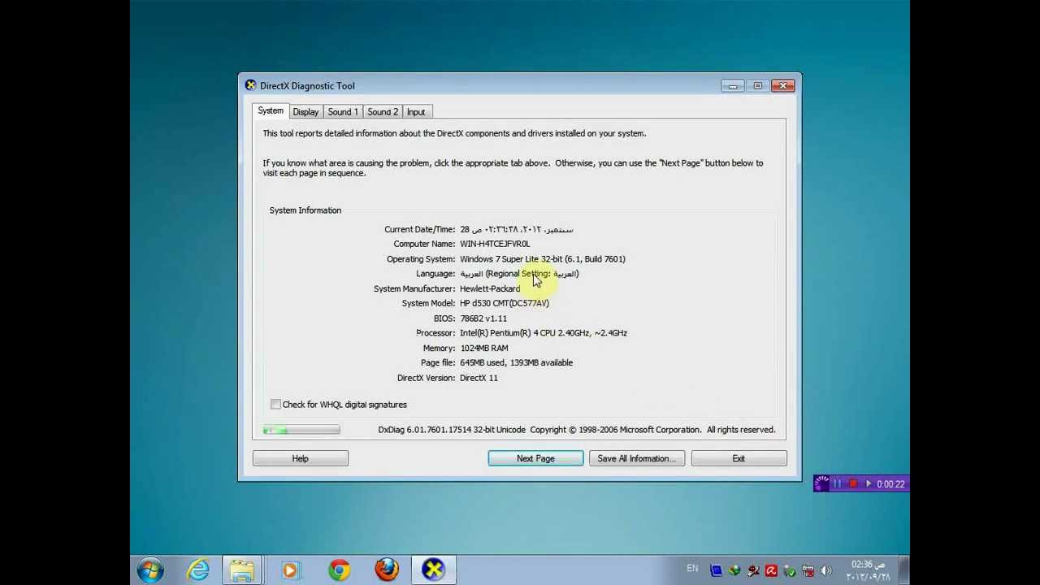Viewport: 1040px width, 585px height.
Task: Close the DirectX Diagnostic Tool window
Action: pyautogui.click(x=783, y=85)
